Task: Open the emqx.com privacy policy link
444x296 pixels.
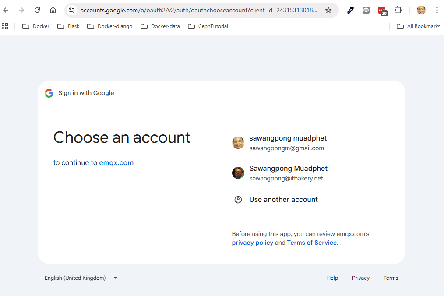Action: coord(252,243)
